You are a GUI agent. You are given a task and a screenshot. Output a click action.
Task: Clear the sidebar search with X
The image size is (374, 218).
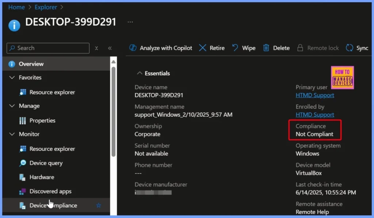click(96, 48)
